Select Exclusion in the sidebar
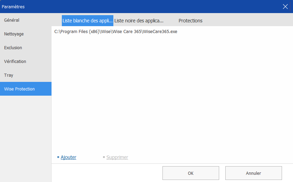Screen dimensions: 293x182 pos(26,48)
